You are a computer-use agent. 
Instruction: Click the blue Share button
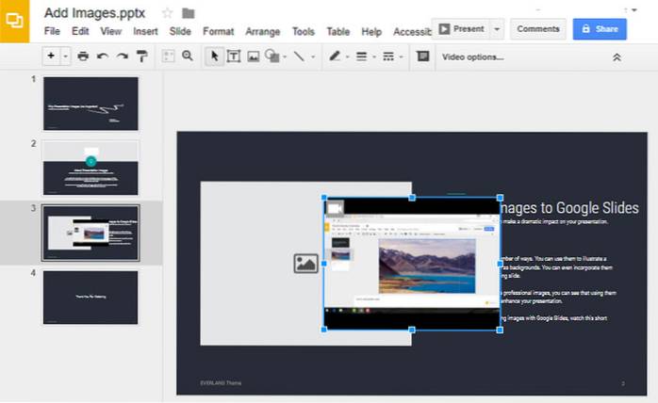pos(600,29)
